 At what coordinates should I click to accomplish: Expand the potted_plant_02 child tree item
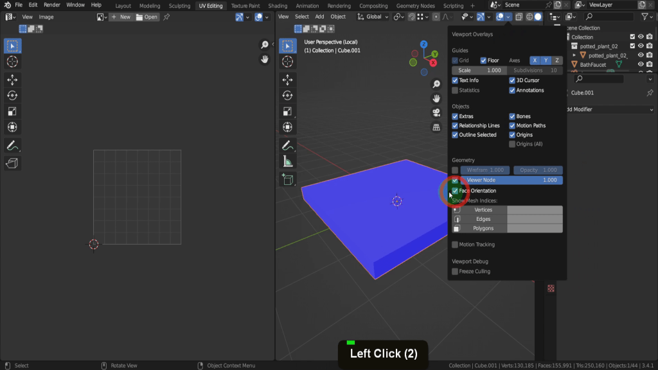[575, 56]
